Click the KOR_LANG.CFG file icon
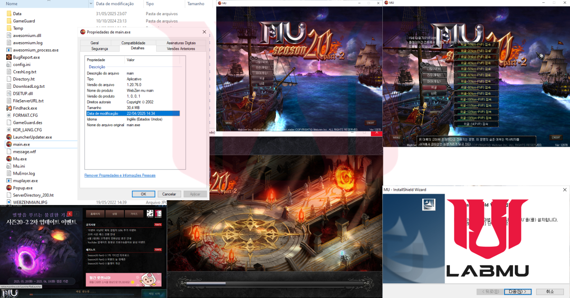The height and width of the screenshot is (298, 570). 9,130
